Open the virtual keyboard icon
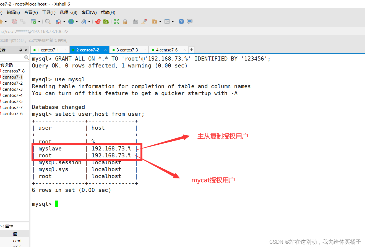The image size is (365, 247). [135, 21]
